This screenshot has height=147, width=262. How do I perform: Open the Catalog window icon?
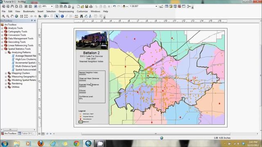click(171, 7)
